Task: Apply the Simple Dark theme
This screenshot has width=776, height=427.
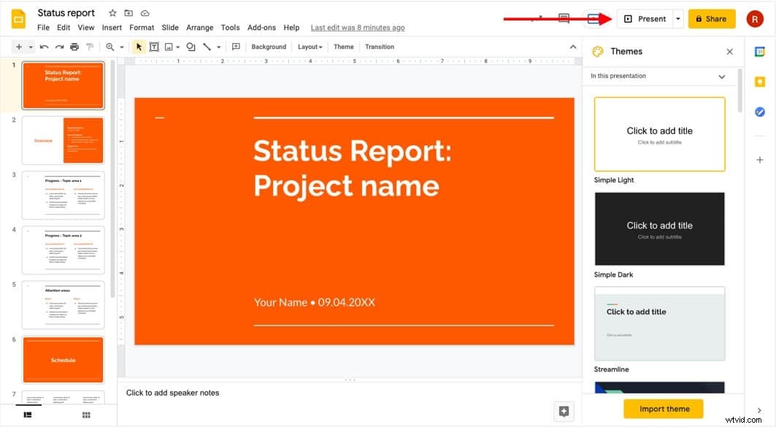Action: tap(658, 228)
